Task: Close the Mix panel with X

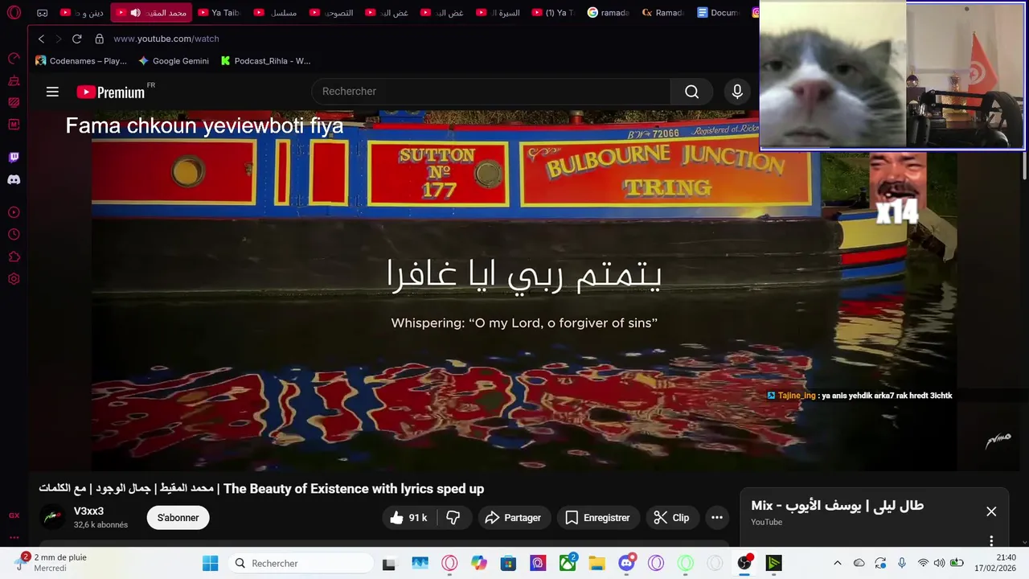Action: [991, 511]
